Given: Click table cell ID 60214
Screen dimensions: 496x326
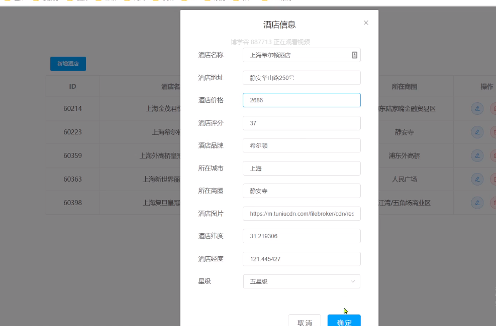Looking at the screenshot, I should [x=72, y=108].
